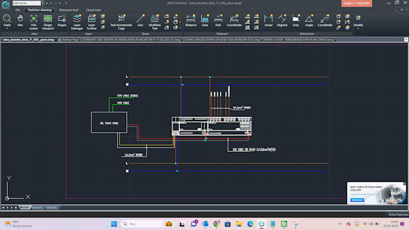Choose the Area measure tool
409x230 pixels.
pyautogui.click(x=204, y=20)
